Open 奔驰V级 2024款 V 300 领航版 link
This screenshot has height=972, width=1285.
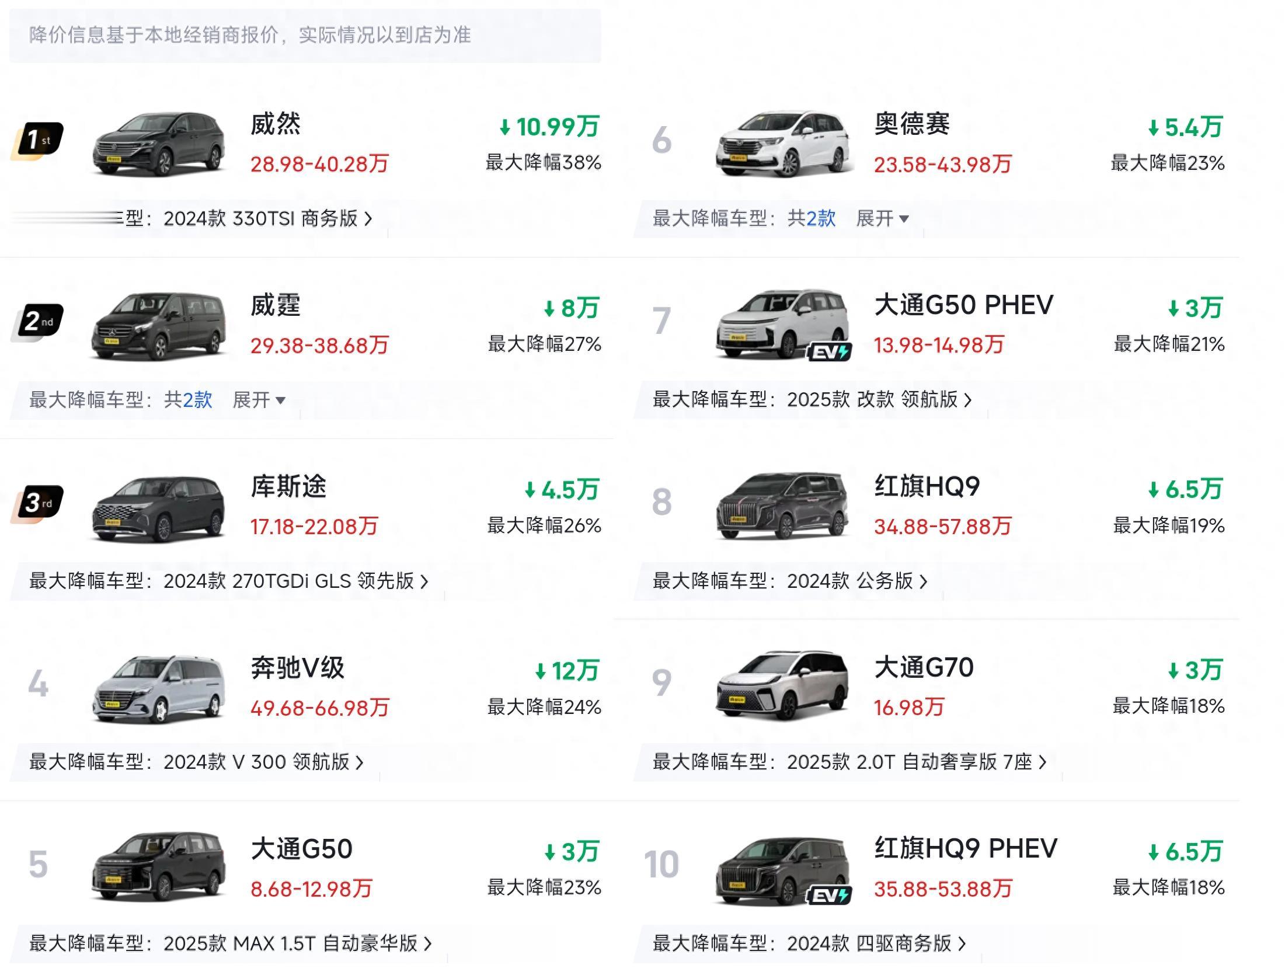click(x=263, y=762)
